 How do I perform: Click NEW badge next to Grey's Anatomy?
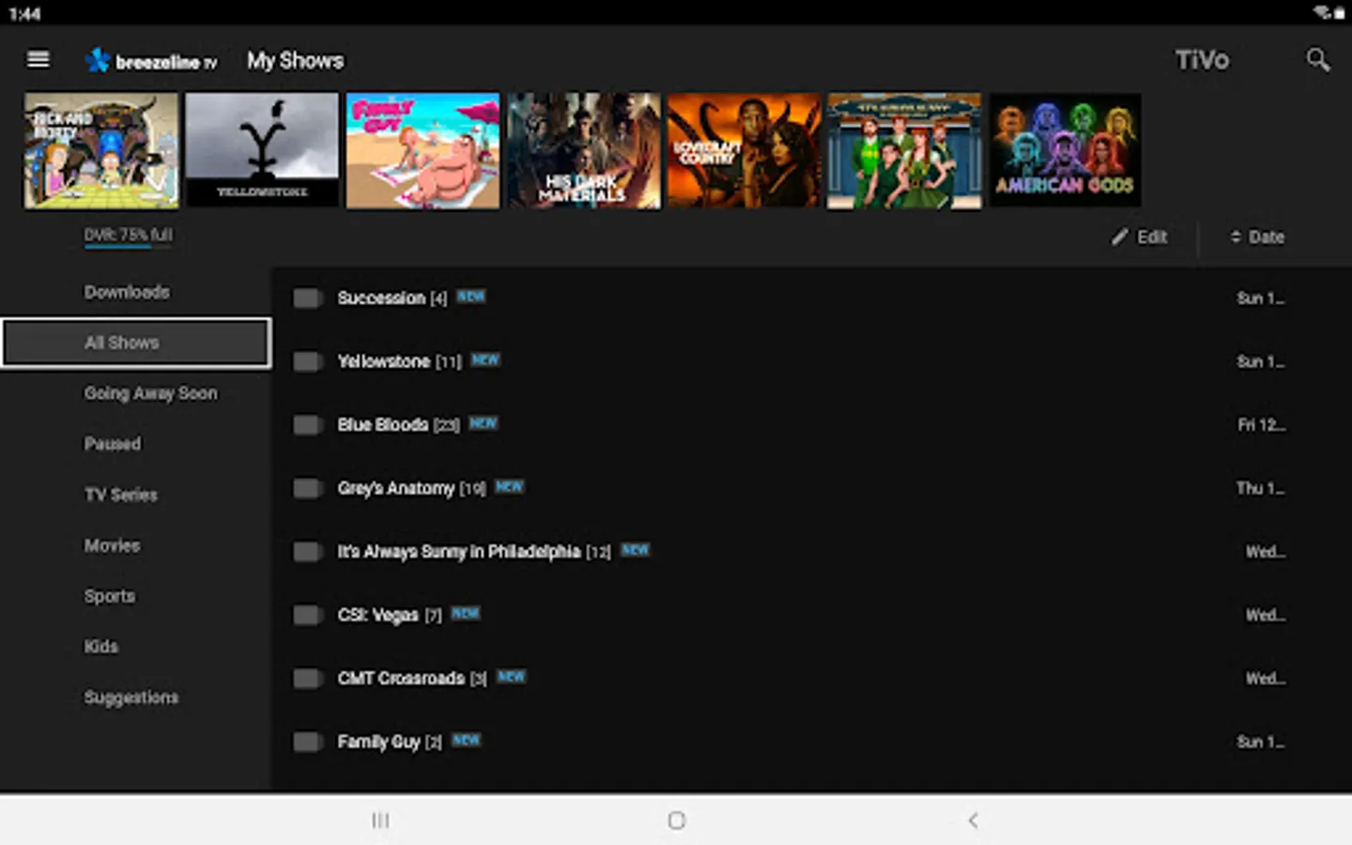pos(510,486)
